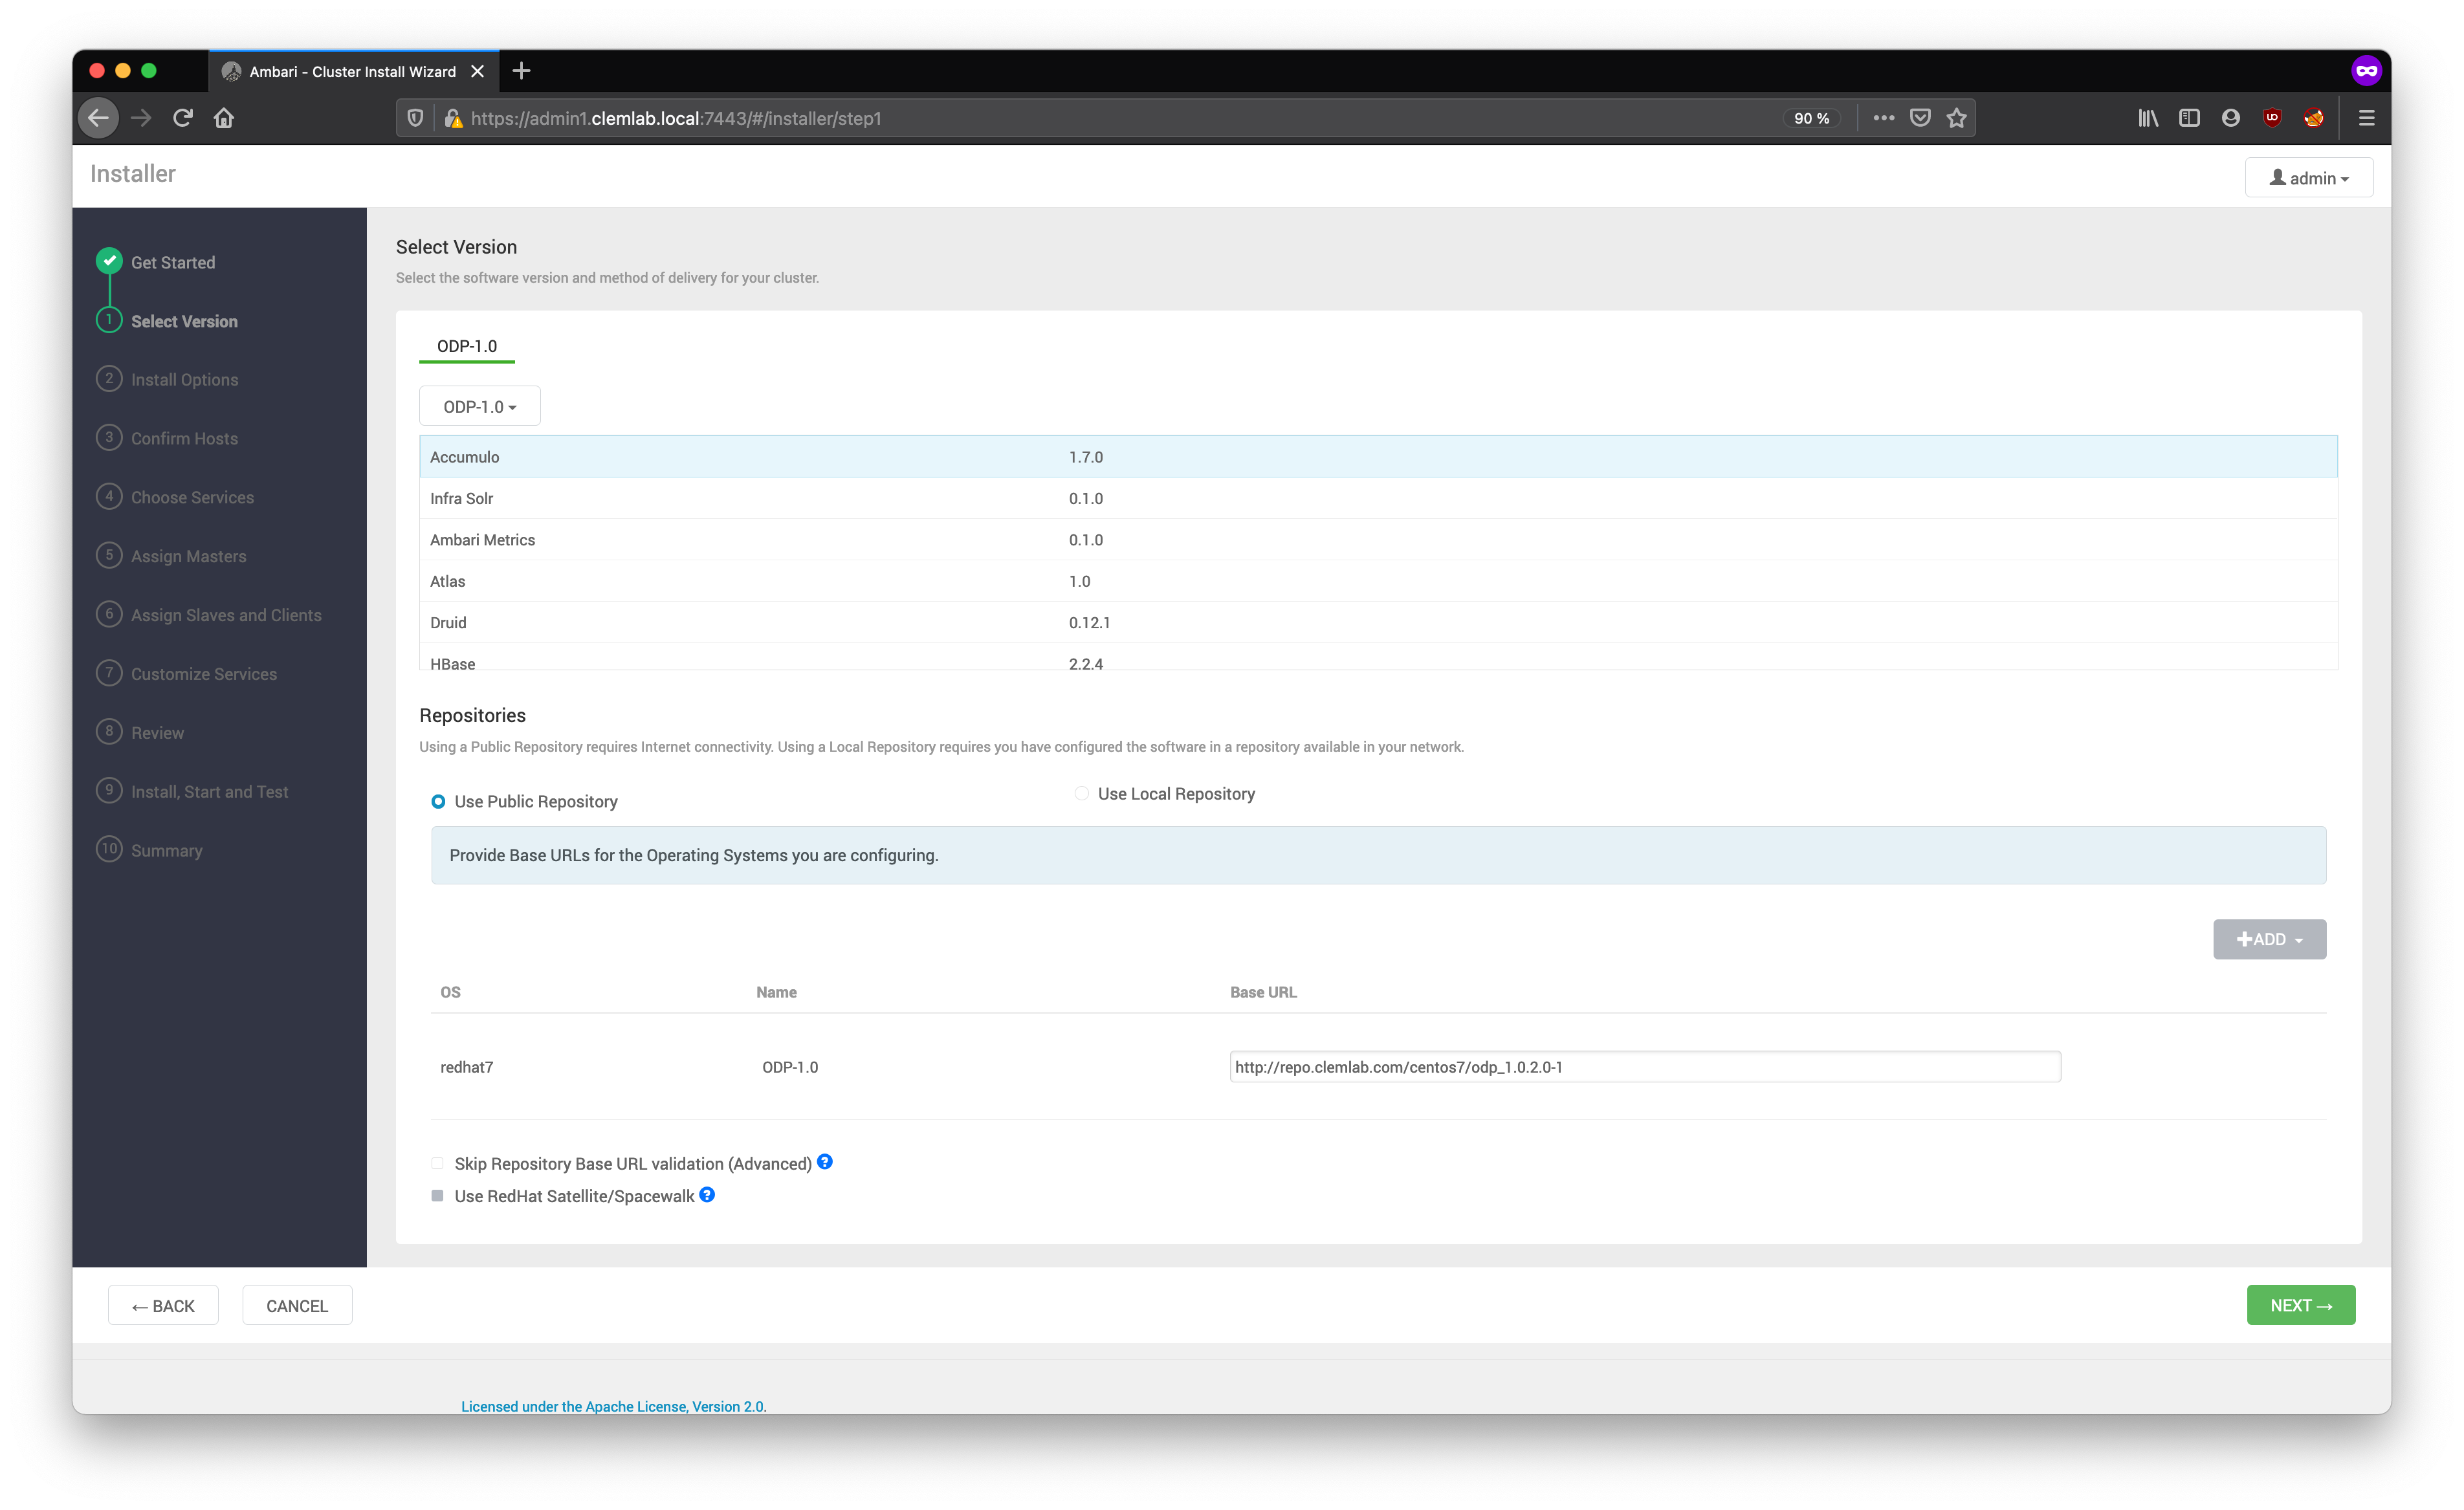Enable Skip Repository Base URL validation checkbox
The image size is (2464, 1510).
(x=437, y=1164)
